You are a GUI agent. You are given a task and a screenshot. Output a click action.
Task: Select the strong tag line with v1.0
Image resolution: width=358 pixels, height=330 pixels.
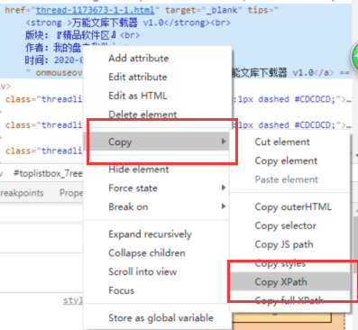[x=128, y=23]
